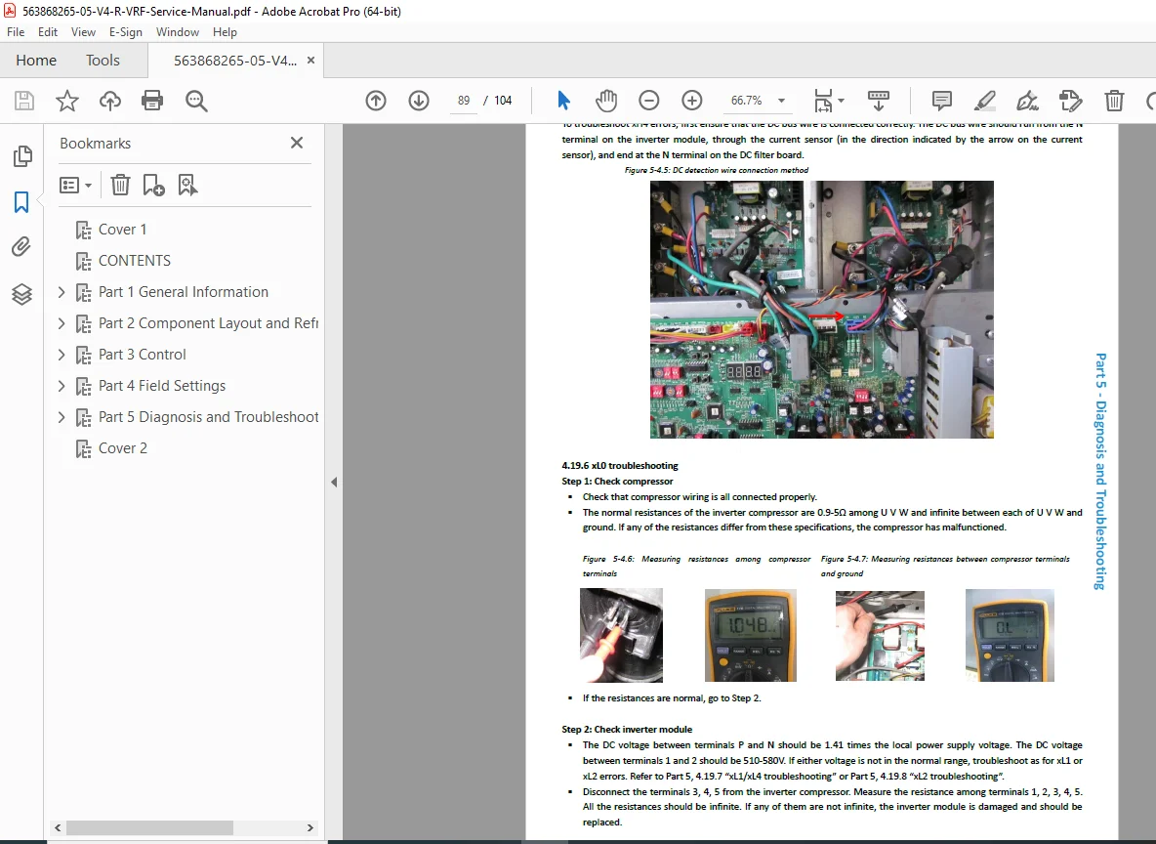Click the multimeter photo showing OL

(x=1010, y=635)
